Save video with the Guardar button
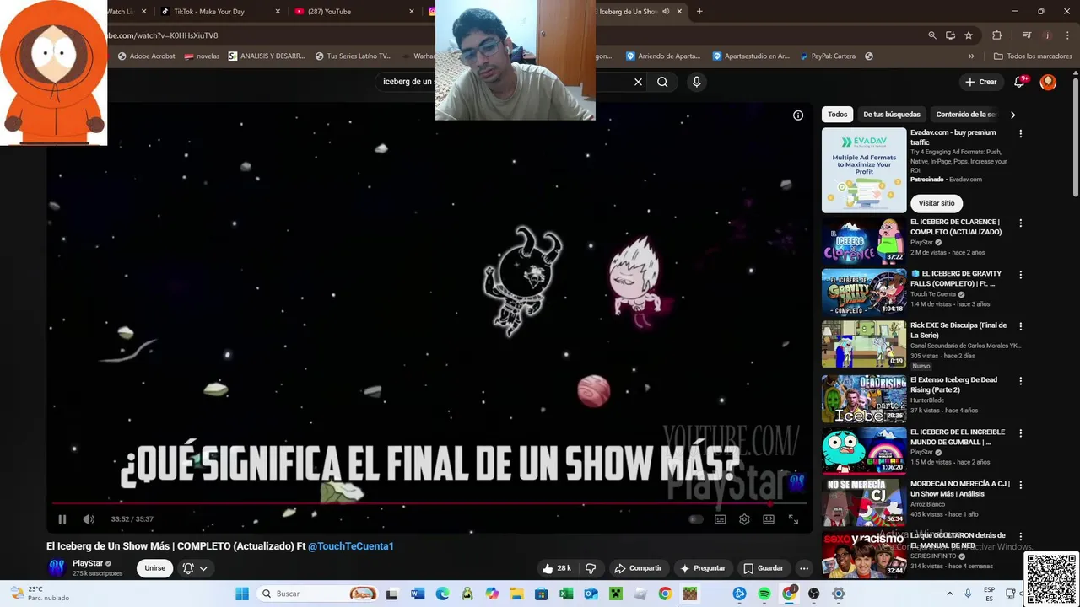 [x=763, y=568]
